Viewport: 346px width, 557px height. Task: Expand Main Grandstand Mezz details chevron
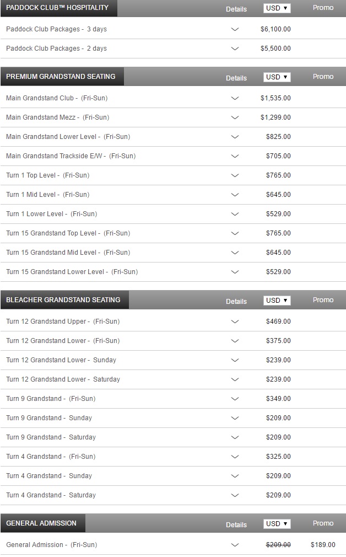click(x=235, y=117)
